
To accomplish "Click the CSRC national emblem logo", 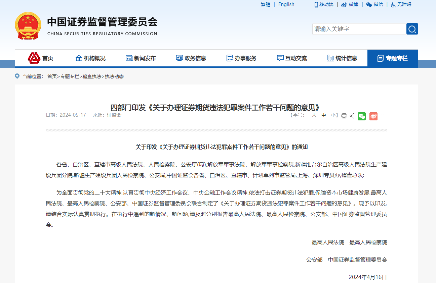I will [28, 26].
